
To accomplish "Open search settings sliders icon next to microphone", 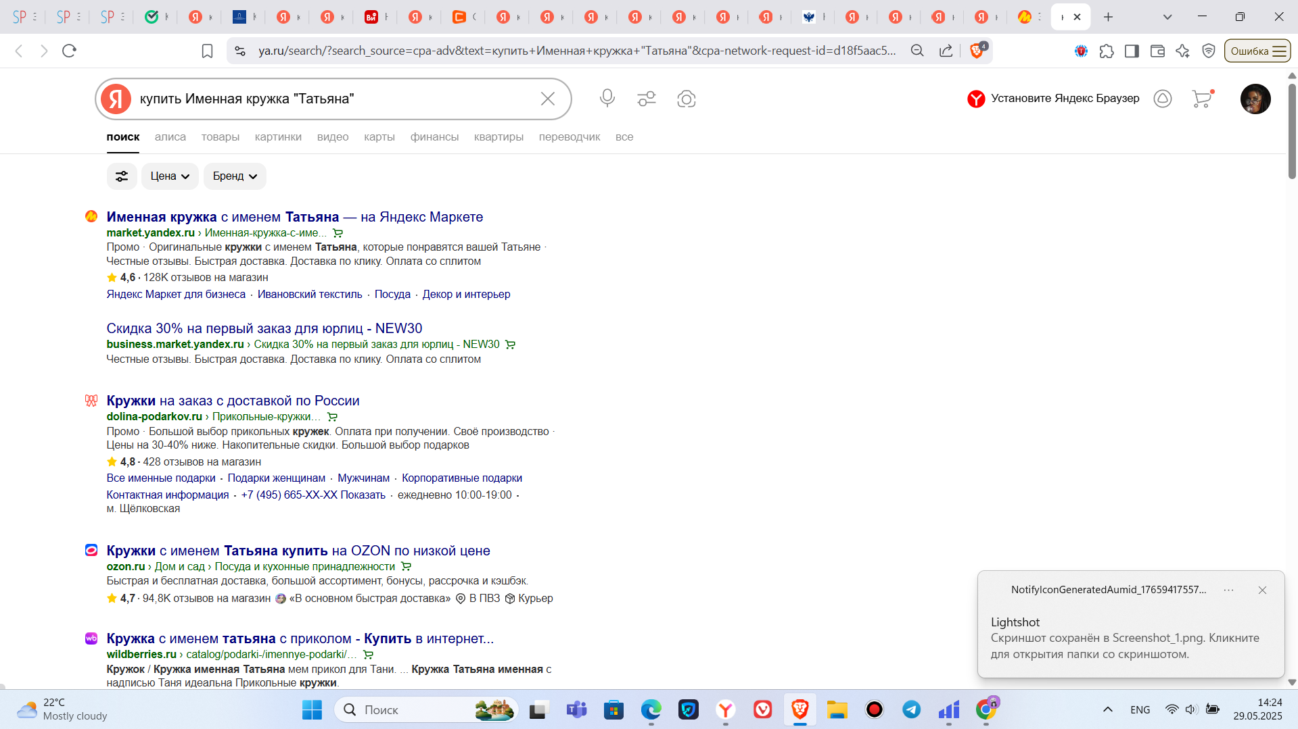I will tap(647, 99).
